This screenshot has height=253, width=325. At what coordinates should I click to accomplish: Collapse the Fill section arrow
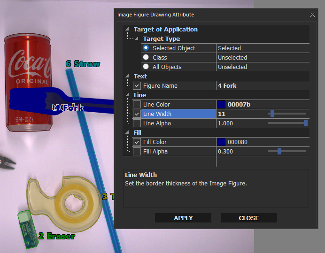pyautogui.click(x=127, y=132)
